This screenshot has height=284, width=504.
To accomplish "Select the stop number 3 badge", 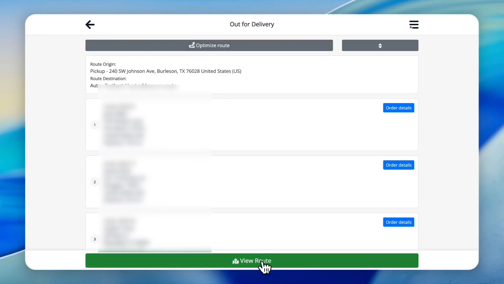I will pyautogui.click(x=95, y=239).
